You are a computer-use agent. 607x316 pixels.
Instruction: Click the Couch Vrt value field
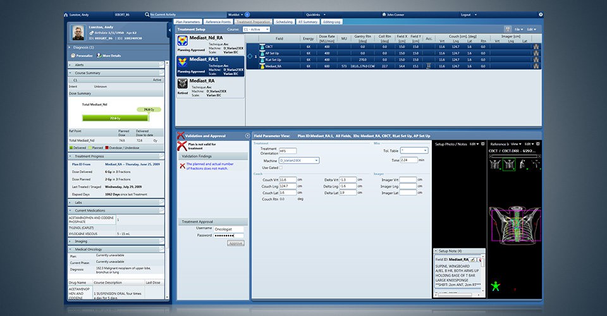[288, 180]
